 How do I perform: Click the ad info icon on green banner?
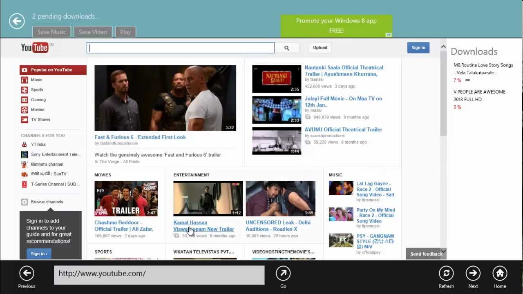[x=389, y=35]
